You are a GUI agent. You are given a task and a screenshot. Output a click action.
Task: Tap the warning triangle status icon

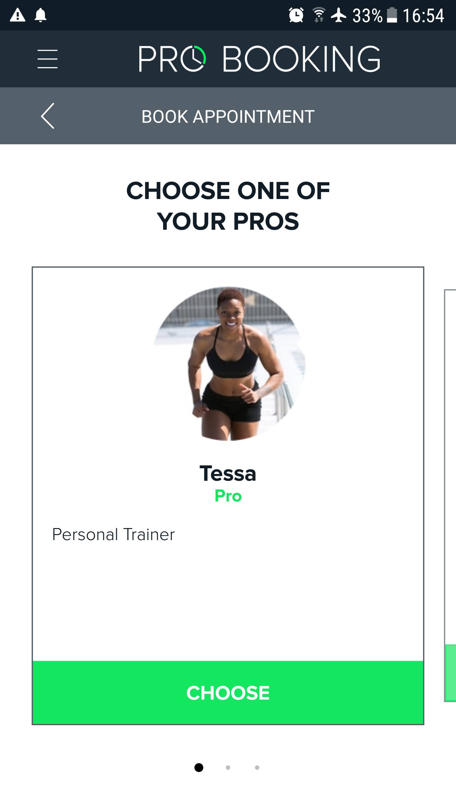(17, 15)
